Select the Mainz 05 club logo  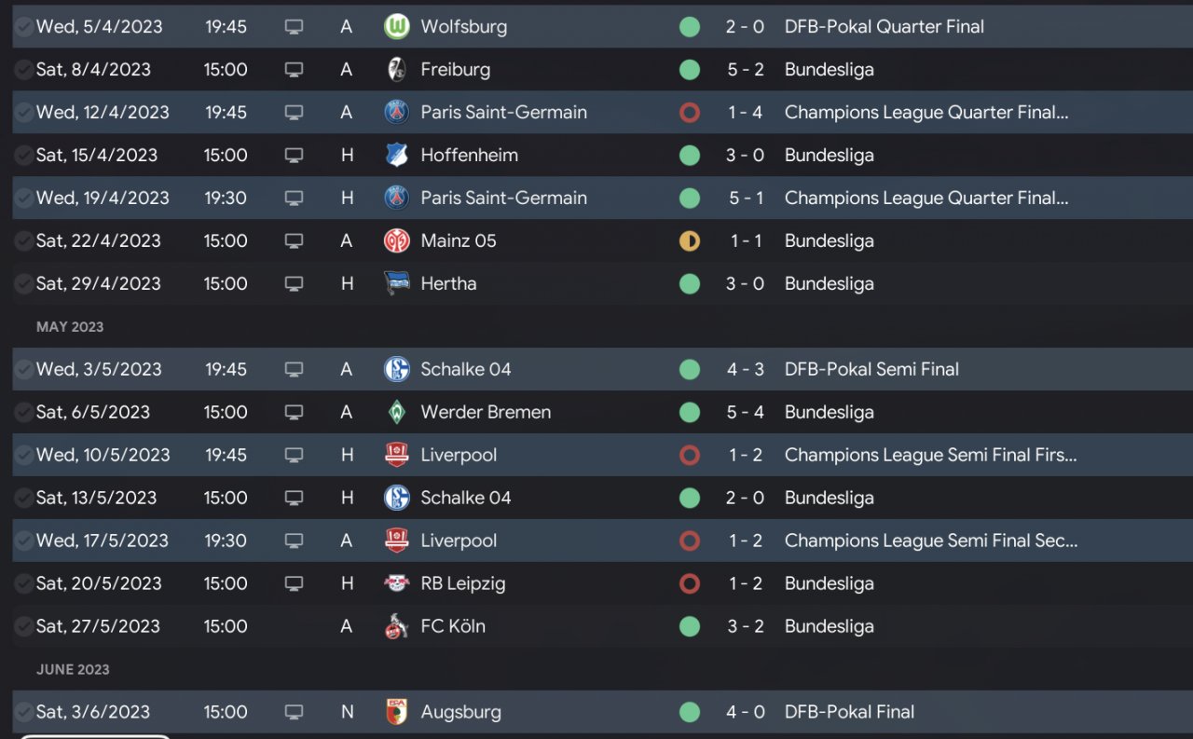pyautogui.click(x=397, y=241)
